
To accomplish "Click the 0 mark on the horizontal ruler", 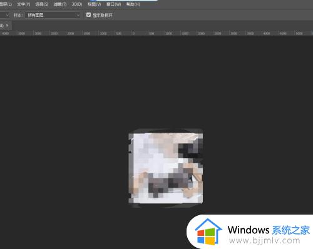I will point(133,33).
